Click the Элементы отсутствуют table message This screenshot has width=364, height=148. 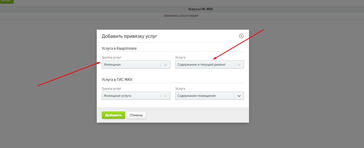181,16
